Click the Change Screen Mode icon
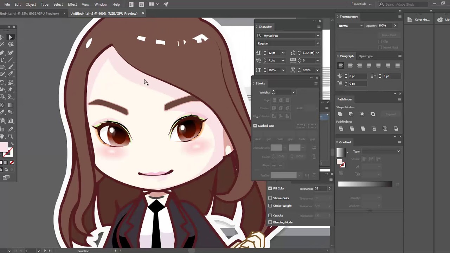The height and width of the screenshot is (253, 450). point(6,177)
